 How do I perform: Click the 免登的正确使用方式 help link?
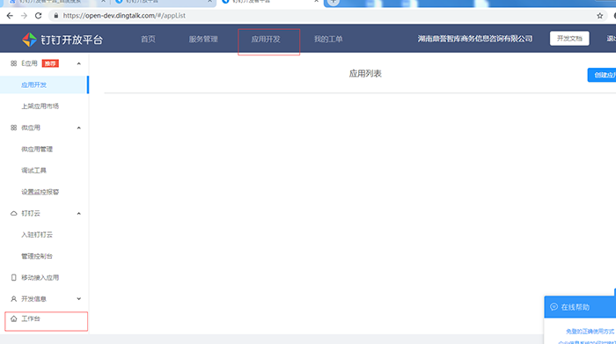coord(590,332)
